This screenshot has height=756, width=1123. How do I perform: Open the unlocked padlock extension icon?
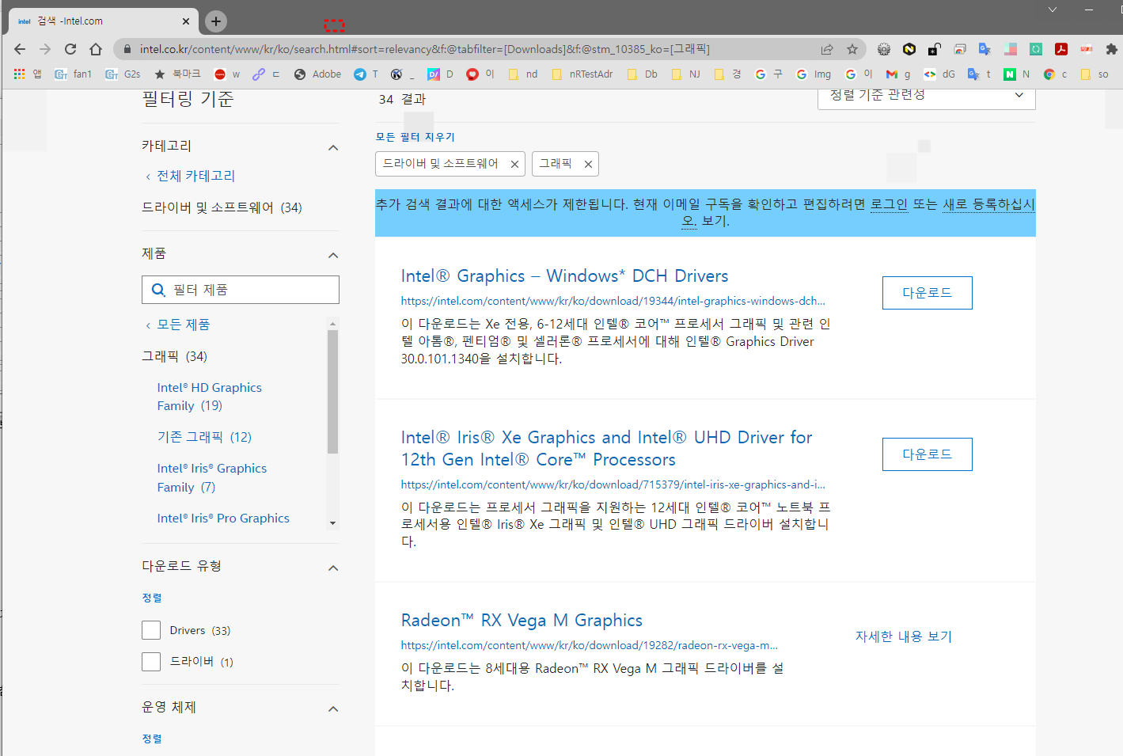coord(935,49)
